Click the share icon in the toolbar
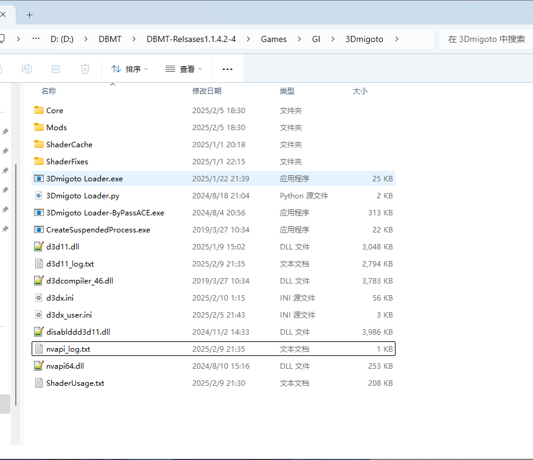Viewport: 533px width, 460px height. [56, 69]
